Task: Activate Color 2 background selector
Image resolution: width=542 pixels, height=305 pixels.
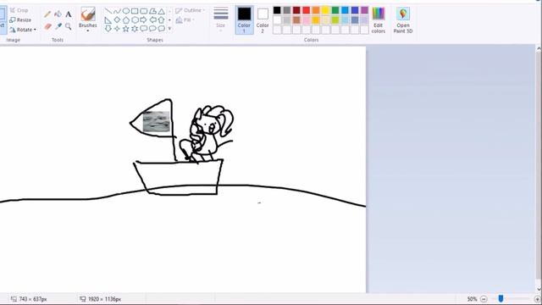Action: (x=263, y=20)
